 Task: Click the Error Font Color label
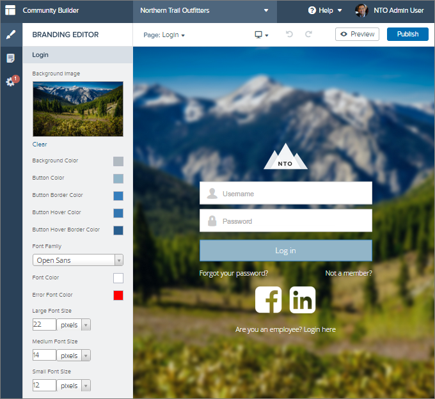click(x=52, y=295)
